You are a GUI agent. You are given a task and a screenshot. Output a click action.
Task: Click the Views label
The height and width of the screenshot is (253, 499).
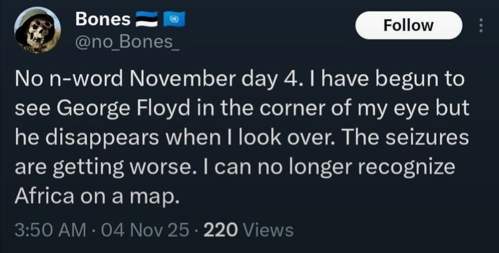coord(268,230)
